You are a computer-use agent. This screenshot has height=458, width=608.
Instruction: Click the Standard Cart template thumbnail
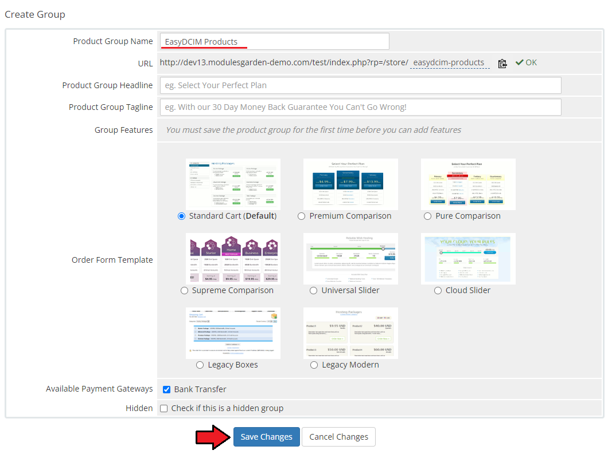[233, 184]
